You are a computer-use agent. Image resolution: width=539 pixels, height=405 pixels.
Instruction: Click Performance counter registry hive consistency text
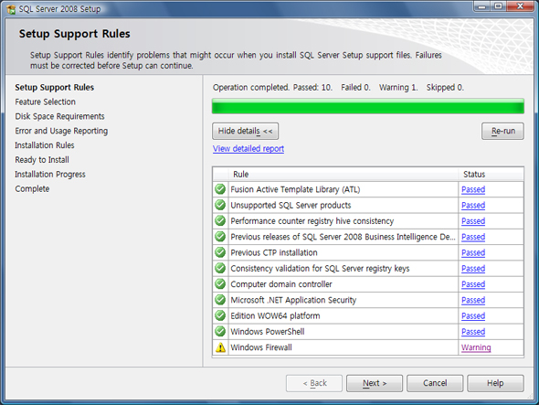click(312, 221)
